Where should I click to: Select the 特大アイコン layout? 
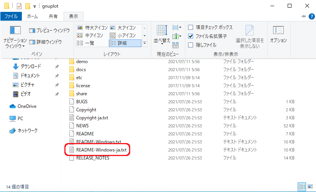(92, 28)
